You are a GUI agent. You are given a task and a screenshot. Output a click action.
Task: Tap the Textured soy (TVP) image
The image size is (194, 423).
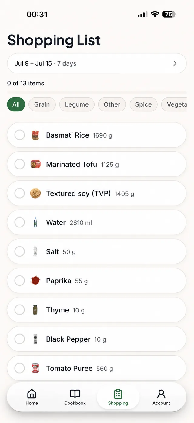pyautogui.click(x=35, y=193)
